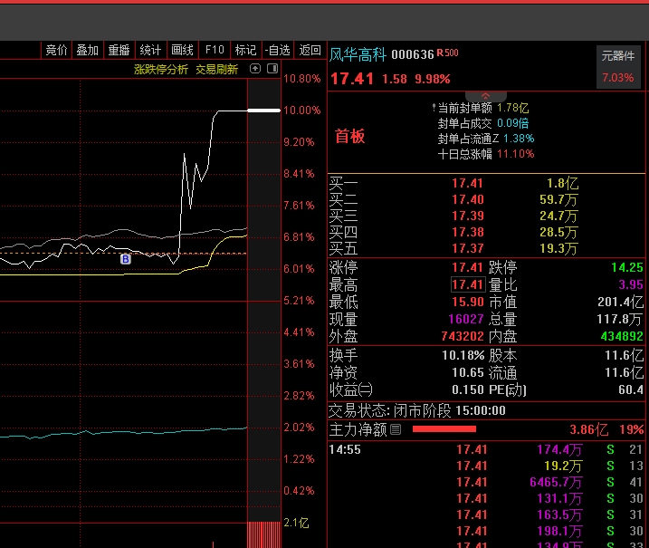Viewport: 649px width, 548px height.
Task: Click 外盘 value 743202
Action: [463, 336]
